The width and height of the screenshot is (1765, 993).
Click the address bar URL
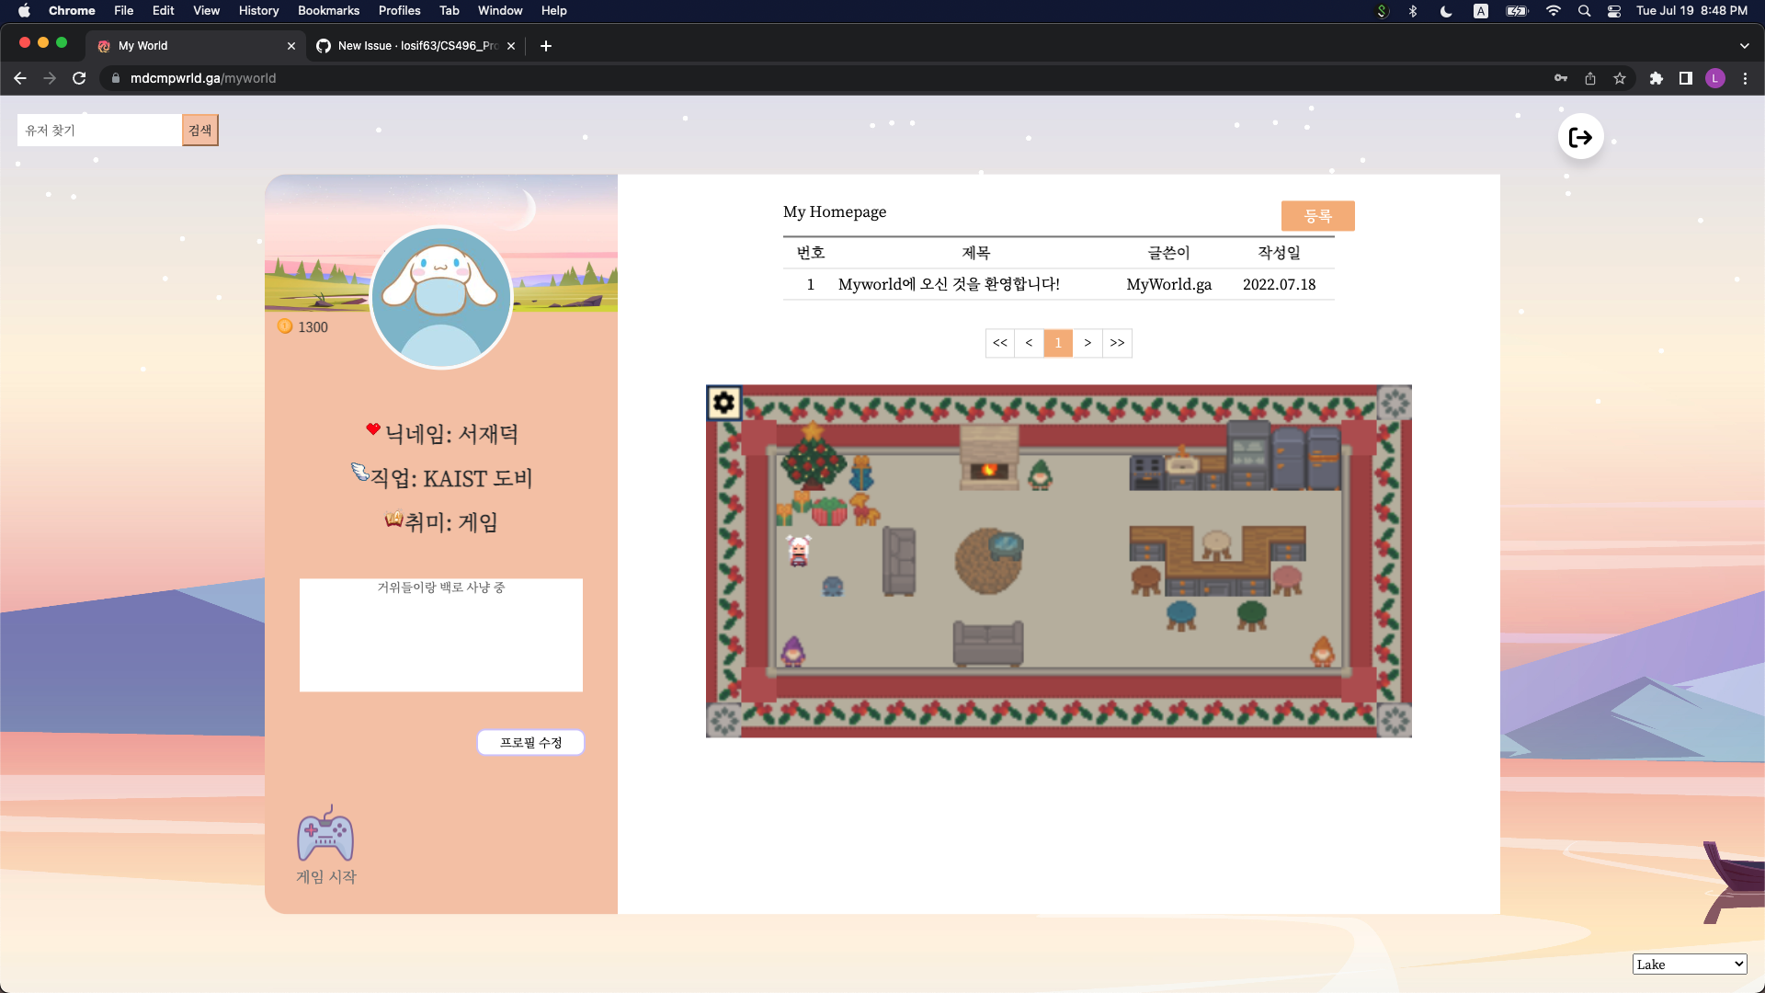[x=203, y=78]
